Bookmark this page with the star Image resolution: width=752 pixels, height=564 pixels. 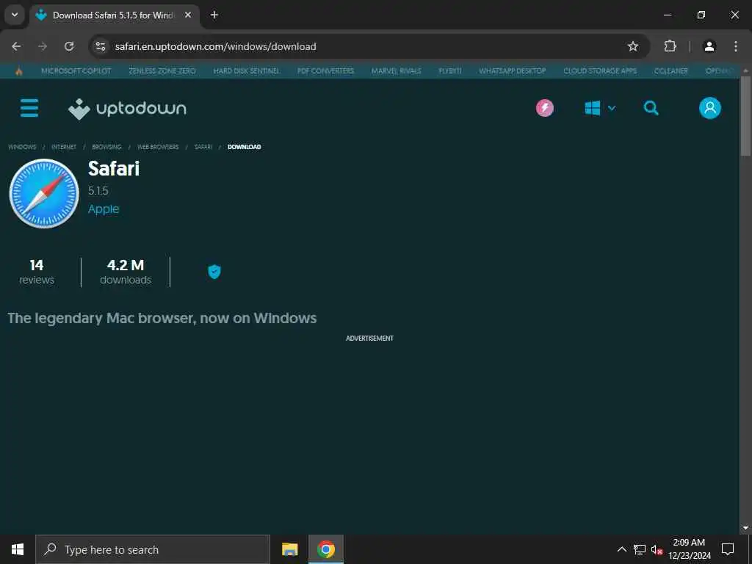click(x=633, y=46)
